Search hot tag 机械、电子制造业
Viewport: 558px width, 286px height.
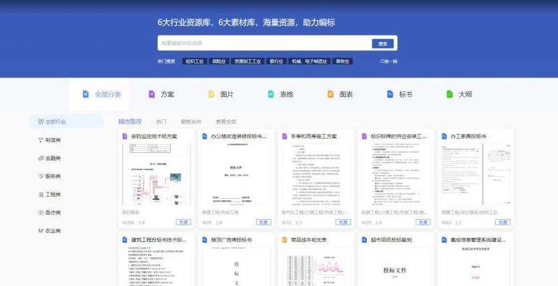point(310,61)
